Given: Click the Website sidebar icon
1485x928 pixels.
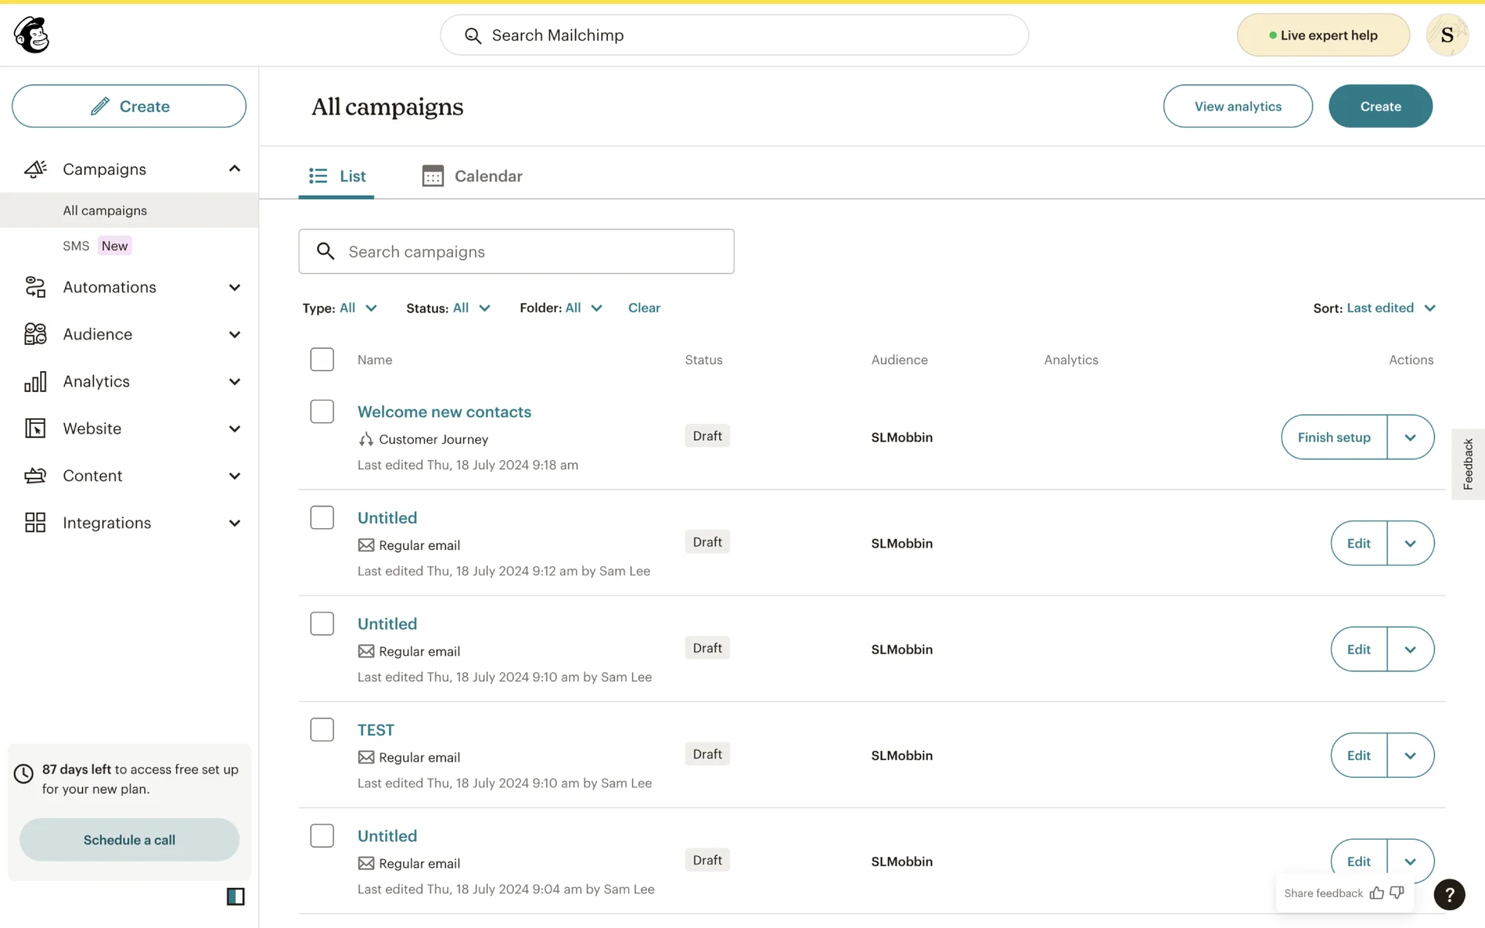Looking at the screenshot, I should click(35, 428).
